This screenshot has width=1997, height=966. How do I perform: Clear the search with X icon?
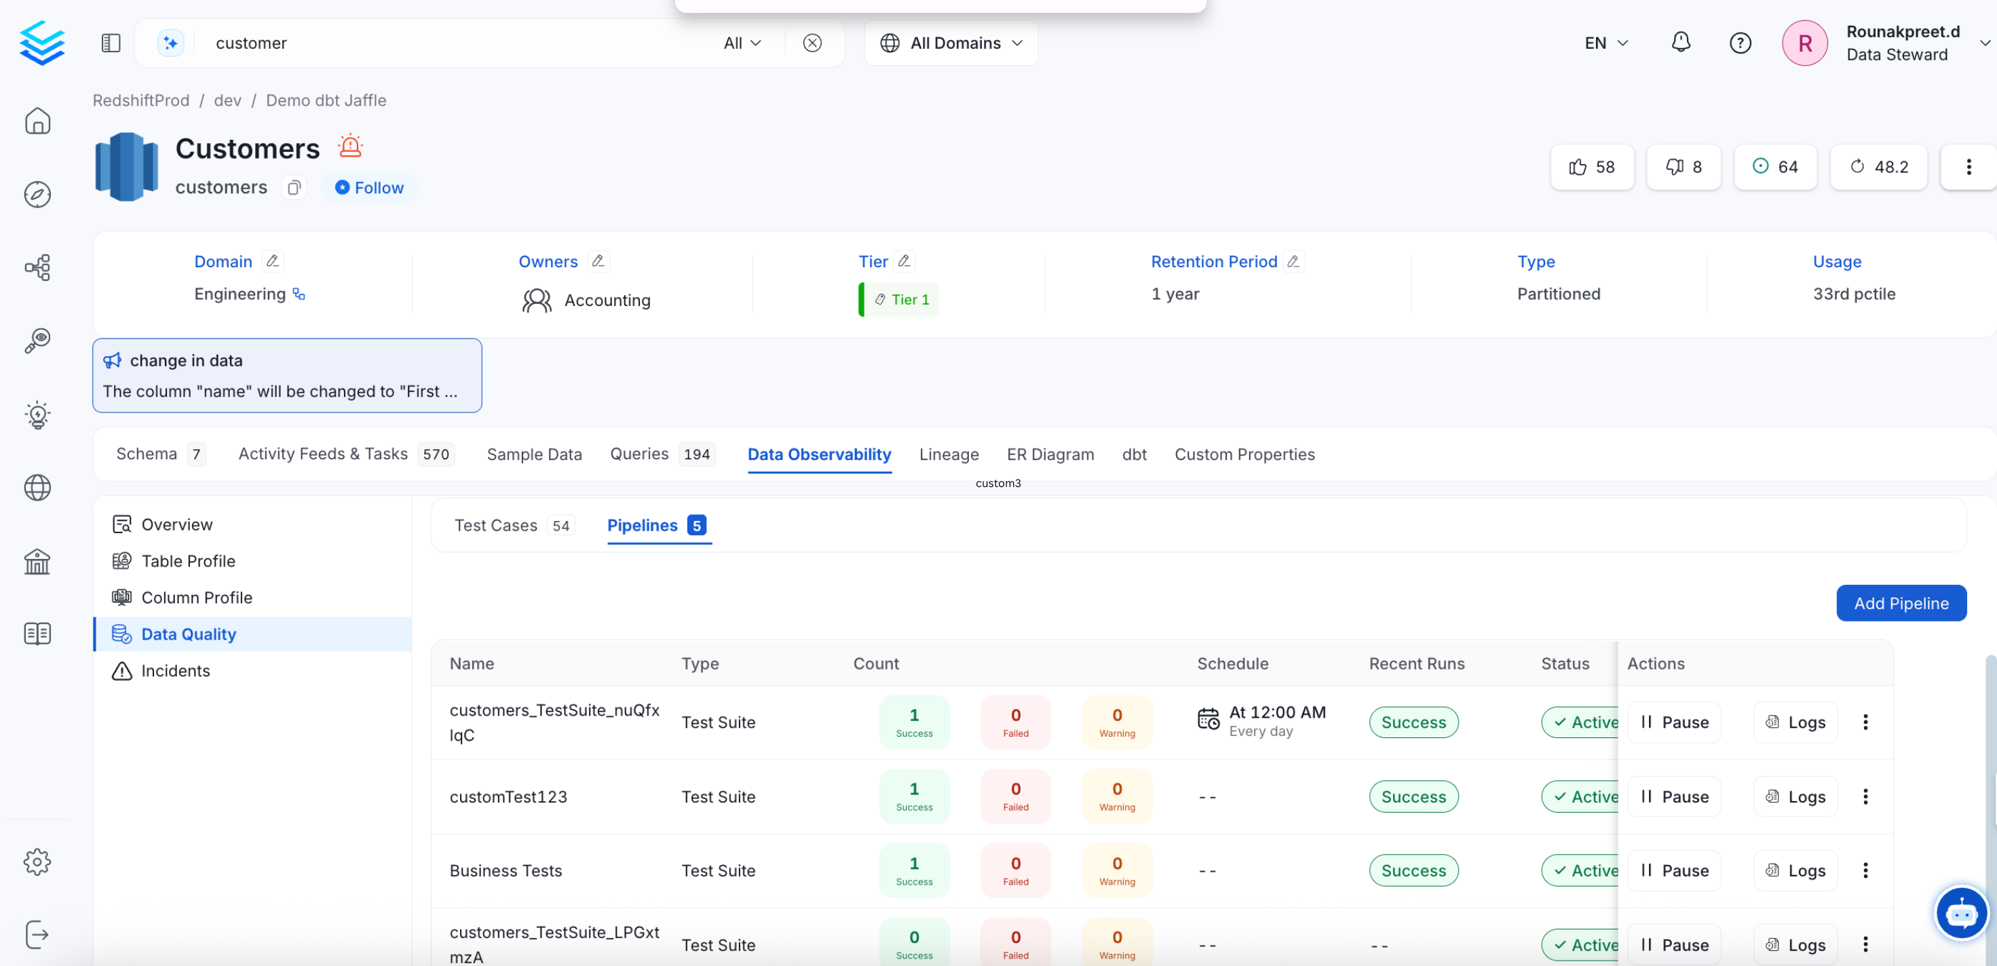tap(812, 43)
